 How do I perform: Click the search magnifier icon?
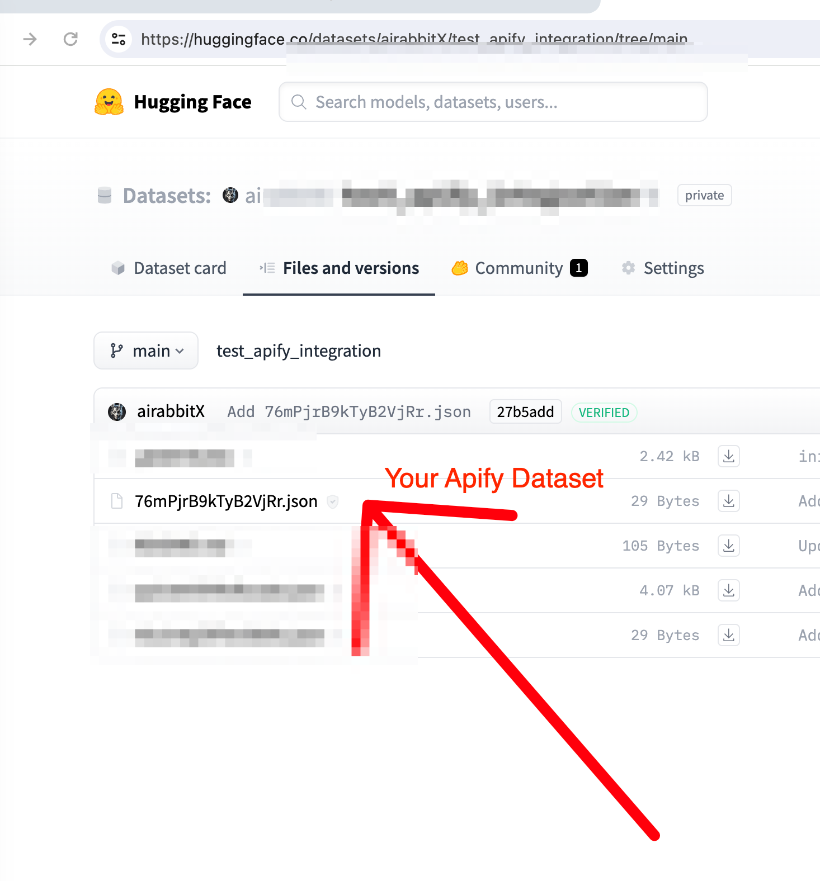(x=299, y=102)
